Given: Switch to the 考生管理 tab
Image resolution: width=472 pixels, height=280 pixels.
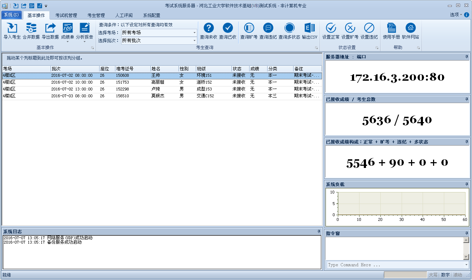Looking at the screenshot, I should pos(96,15).
